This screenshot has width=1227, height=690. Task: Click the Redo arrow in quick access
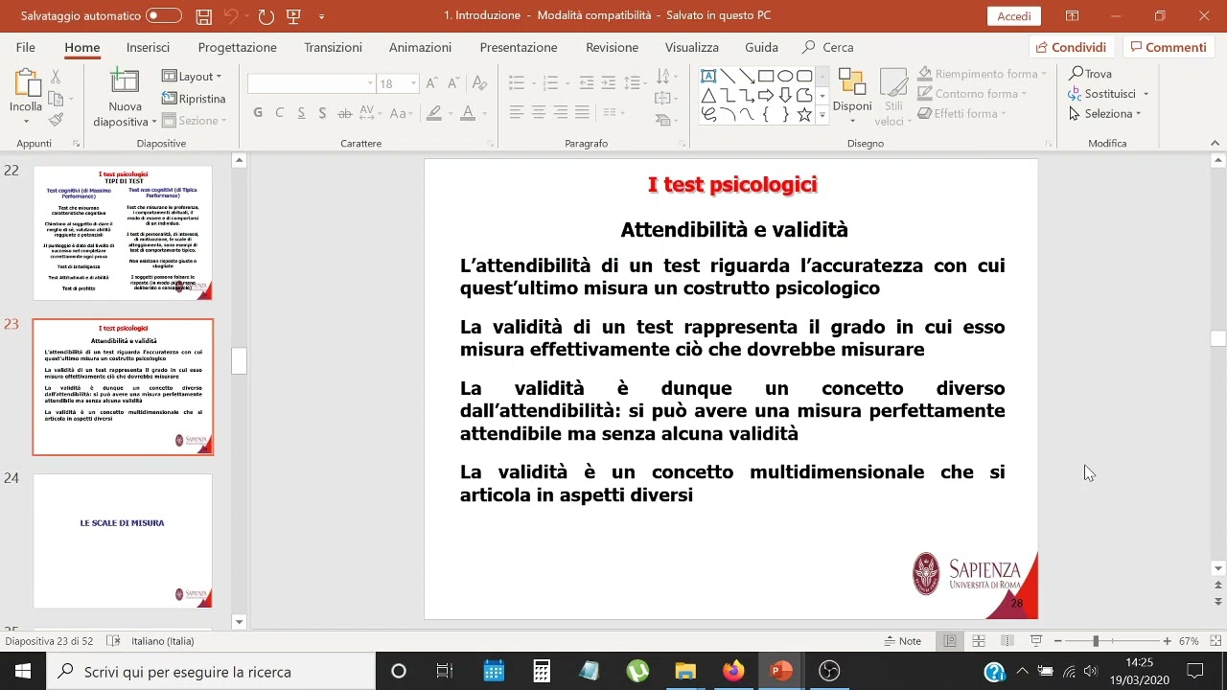point(266,16)
